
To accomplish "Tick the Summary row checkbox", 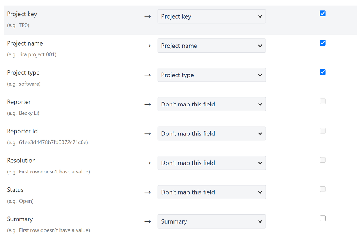I will [323, 219].
